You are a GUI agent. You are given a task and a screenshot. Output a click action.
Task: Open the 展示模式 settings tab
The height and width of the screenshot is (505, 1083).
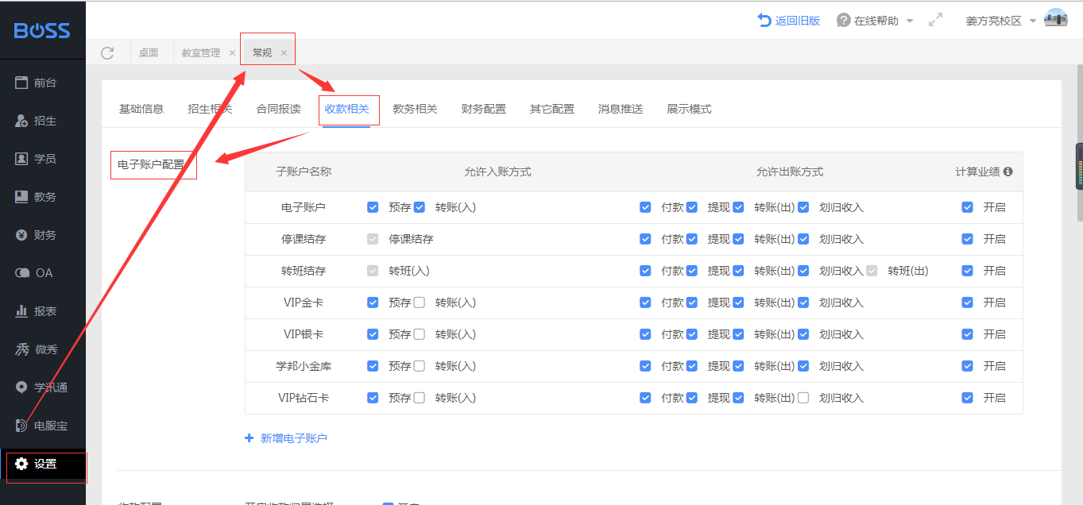click(x=689, y=109)
